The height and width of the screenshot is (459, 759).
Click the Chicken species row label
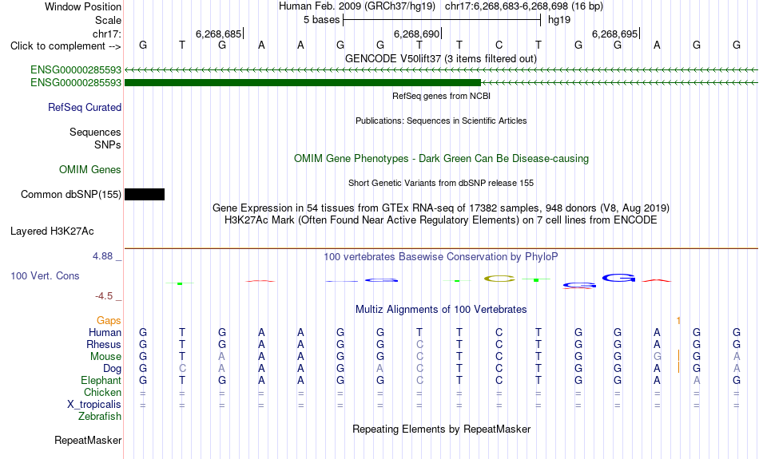(102, 392)
